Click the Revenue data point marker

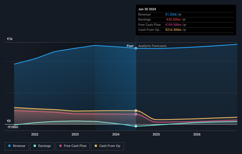point(136,48)
